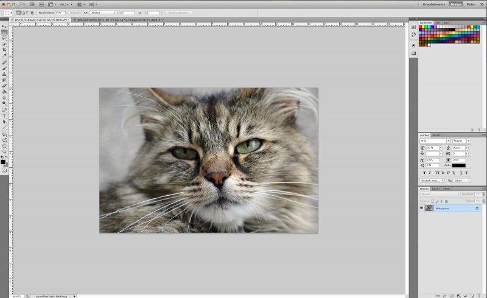Launch Adobe Bridge from application bar
Viewport: 487px width, 298px height.
point(32,4)
